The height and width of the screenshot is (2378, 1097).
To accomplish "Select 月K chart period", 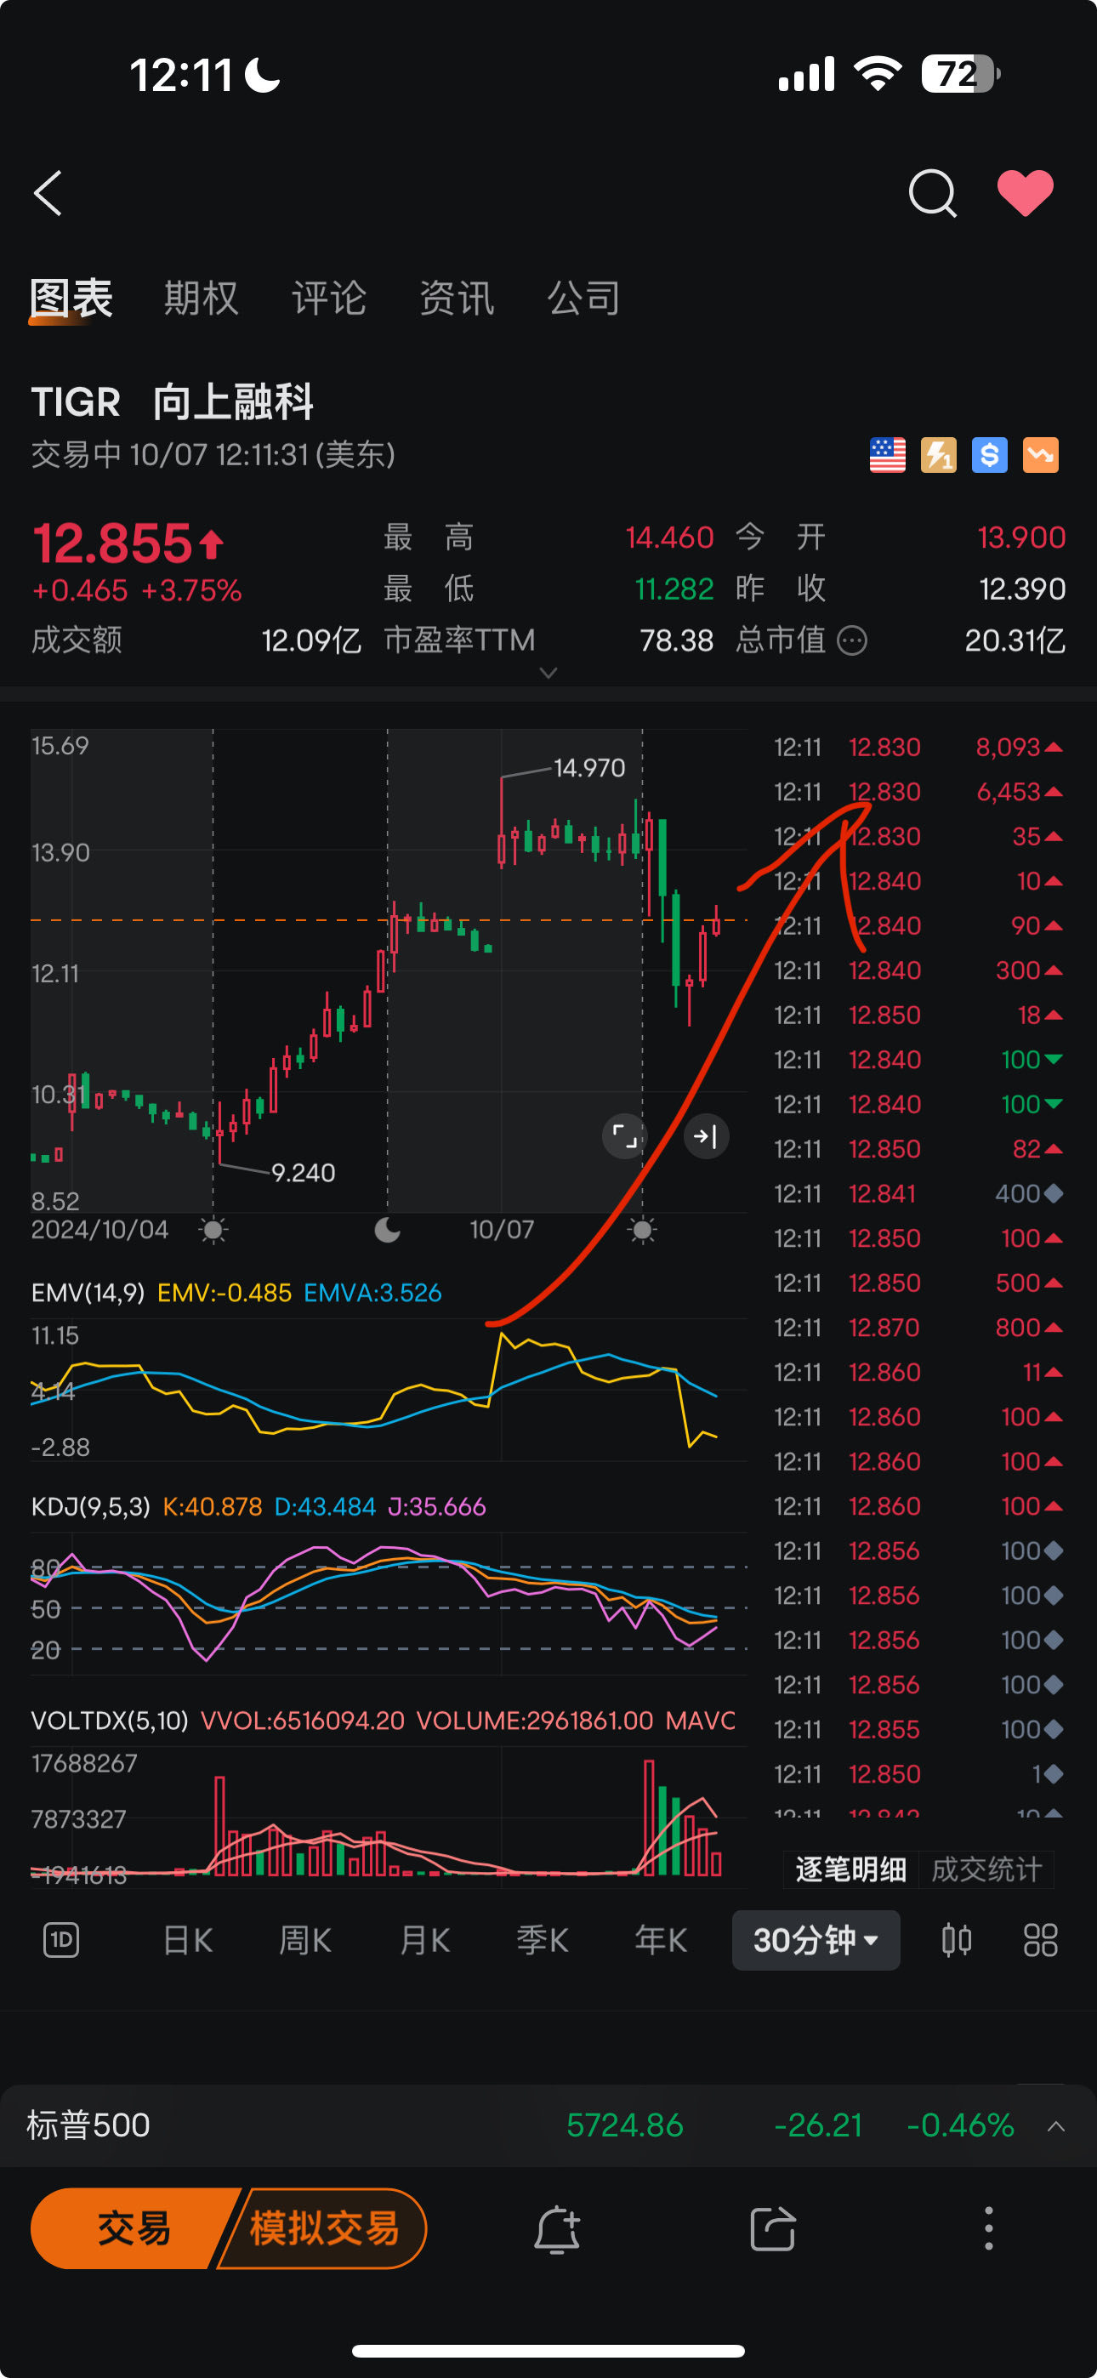I will pyautogui.click(x=424, y=1939).
